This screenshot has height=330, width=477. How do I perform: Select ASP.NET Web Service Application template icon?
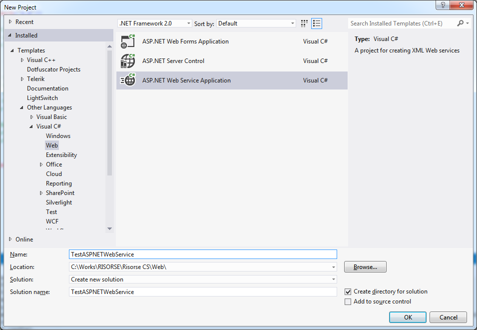[128, 80]
